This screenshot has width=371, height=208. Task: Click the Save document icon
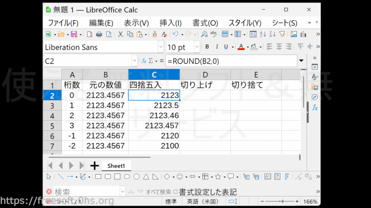pos(73,34)
